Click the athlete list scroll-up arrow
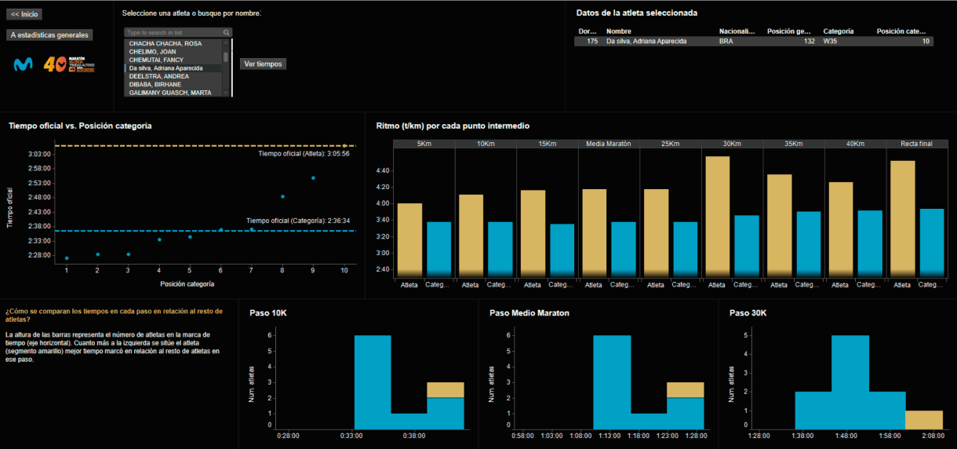This screenshot has height=449, width=957. (x=227, y=42)
